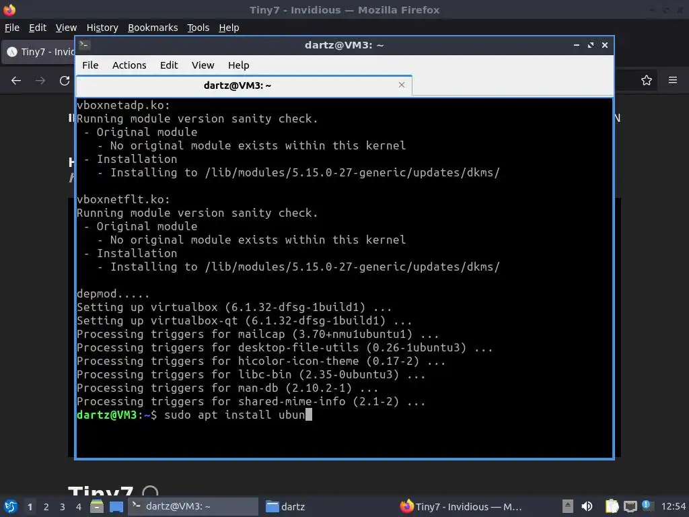Open the terminal Edit menu
689x517 pixels.
[x=169, y=65]
